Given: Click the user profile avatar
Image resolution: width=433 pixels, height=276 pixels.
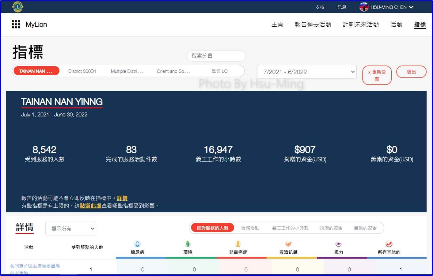Looking at the screenshot, I should [363, 7].
